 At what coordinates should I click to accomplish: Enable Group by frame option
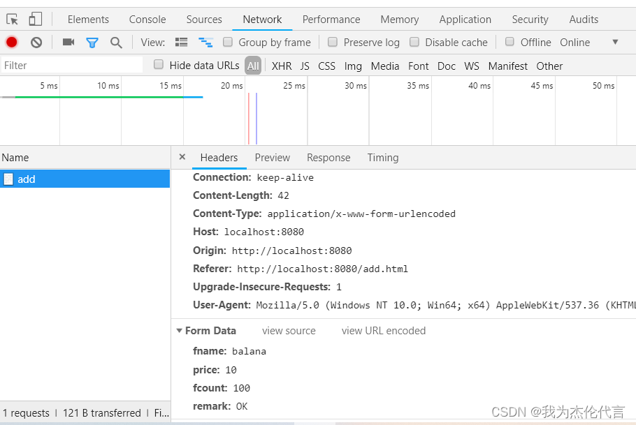[227, 42]
